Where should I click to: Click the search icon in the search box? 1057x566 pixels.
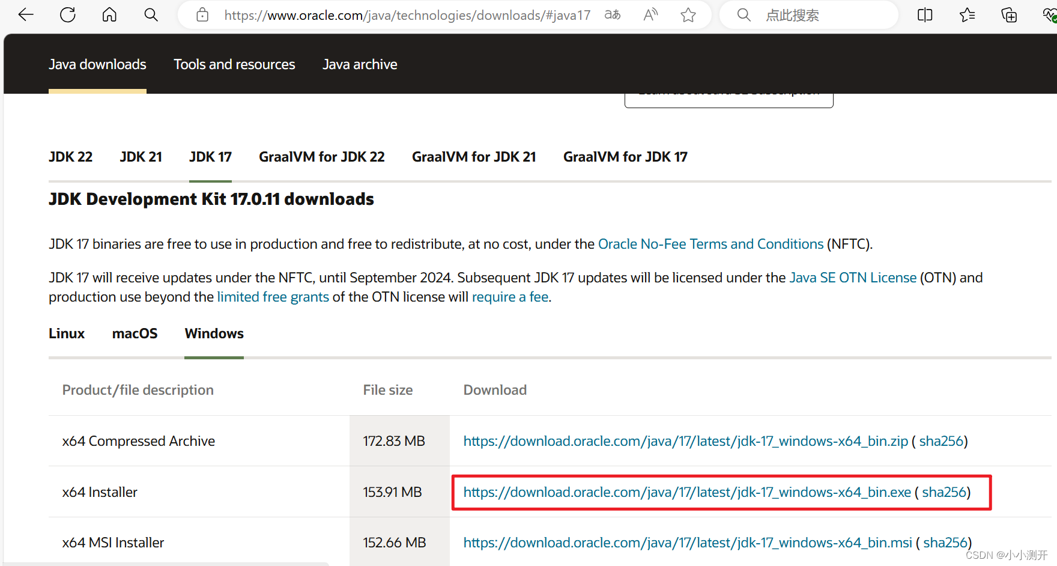click(744, 15)
